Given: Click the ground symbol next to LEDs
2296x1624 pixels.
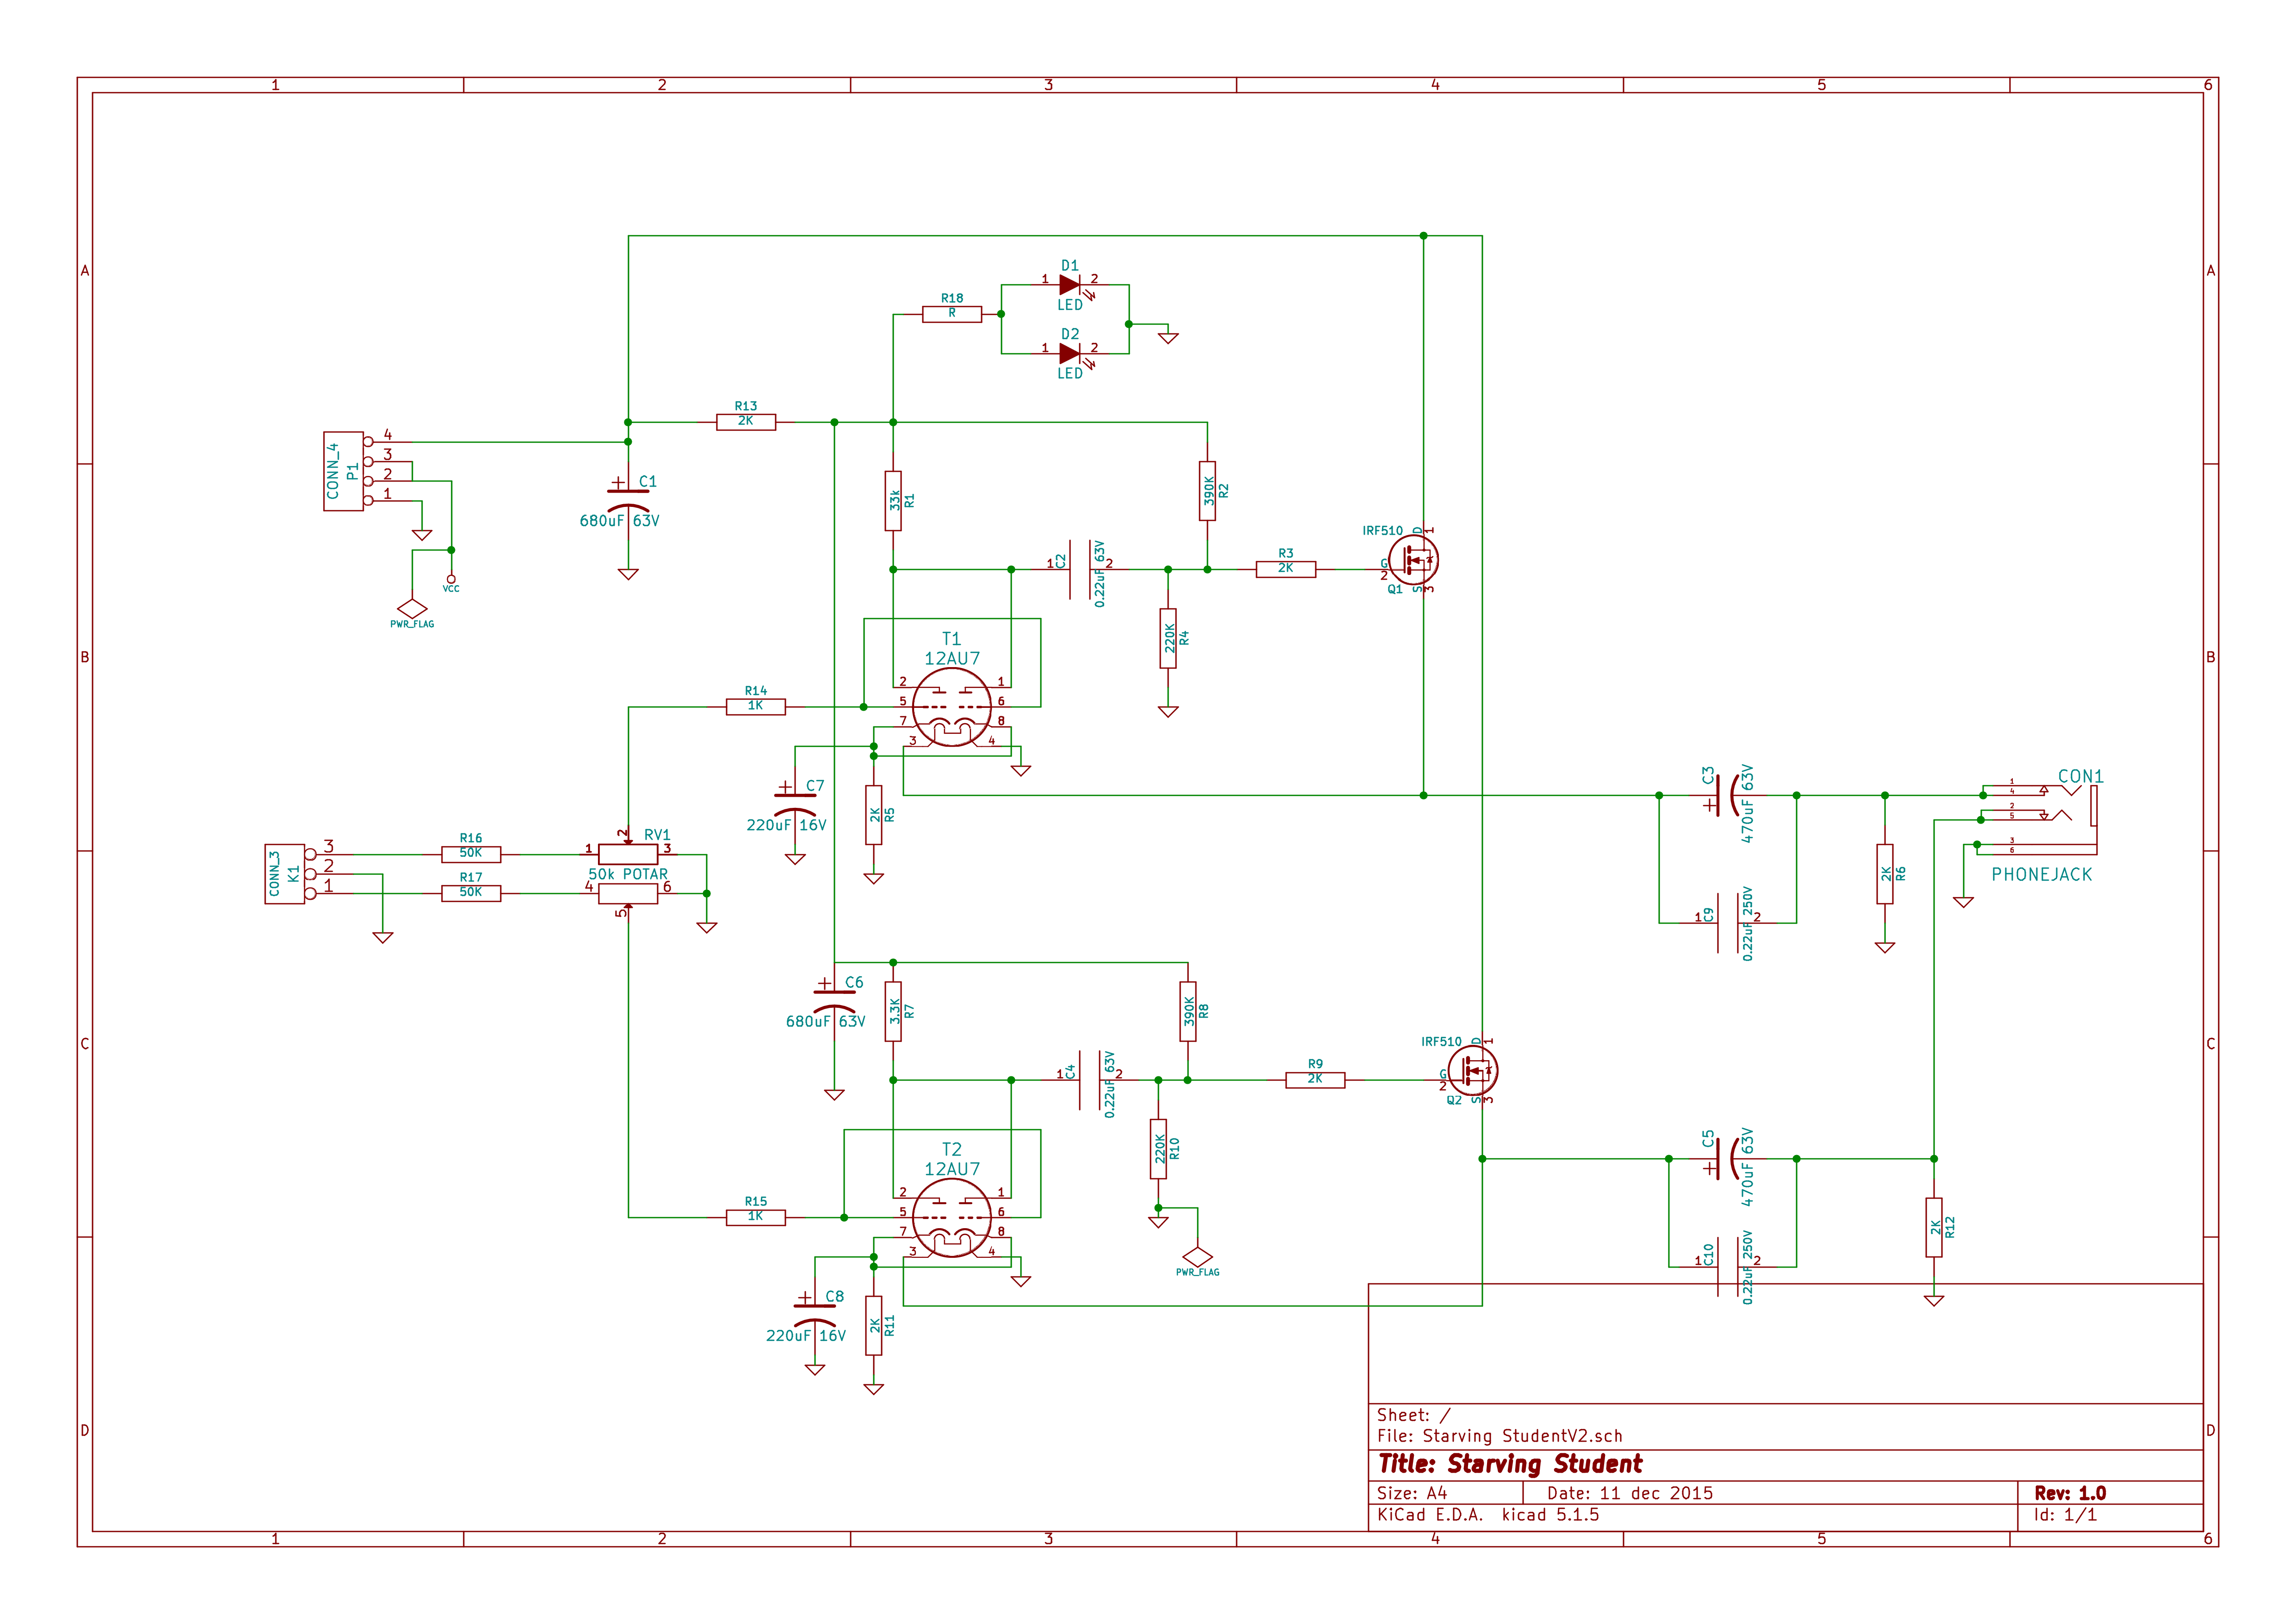Looking at the screenshot, I should [1168, 338].
